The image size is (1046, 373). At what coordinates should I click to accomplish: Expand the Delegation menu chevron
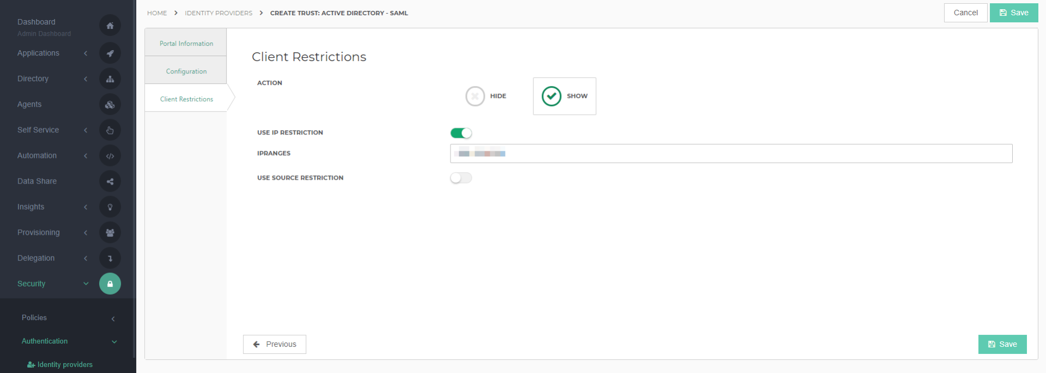click(x=86, y=258)
